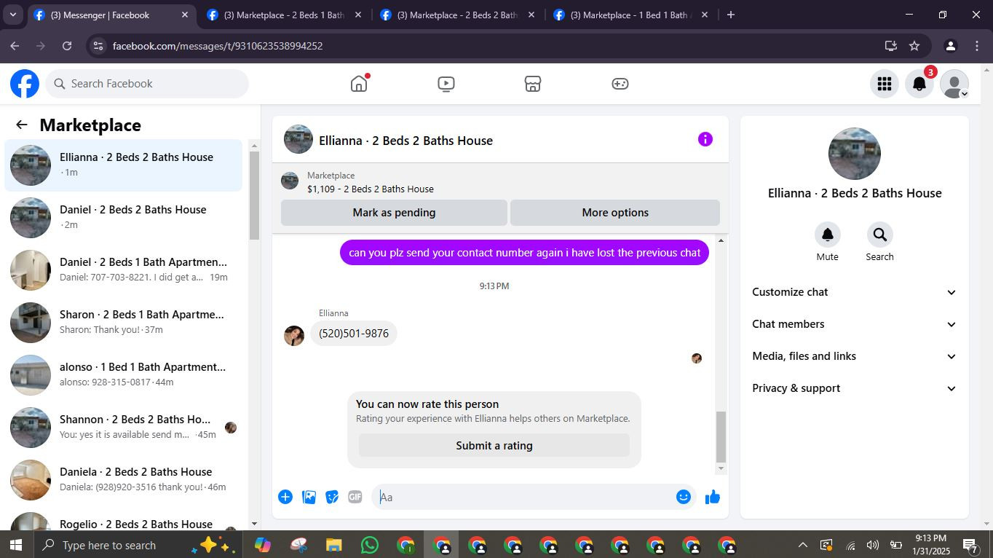Open the emoji picker
Screen dimensions: 993x558
click(x=683, y=497)
